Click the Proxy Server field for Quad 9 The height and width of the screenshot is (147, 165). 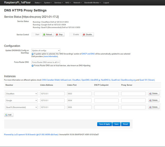(133, 107)
